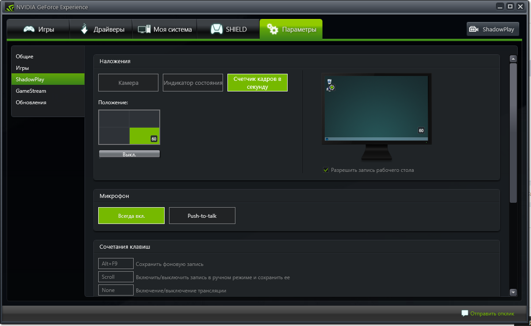Click the green status indicator in monitor preview
Image resolution: width=531 pixels, height=326 pixels.
coord(331,87)
